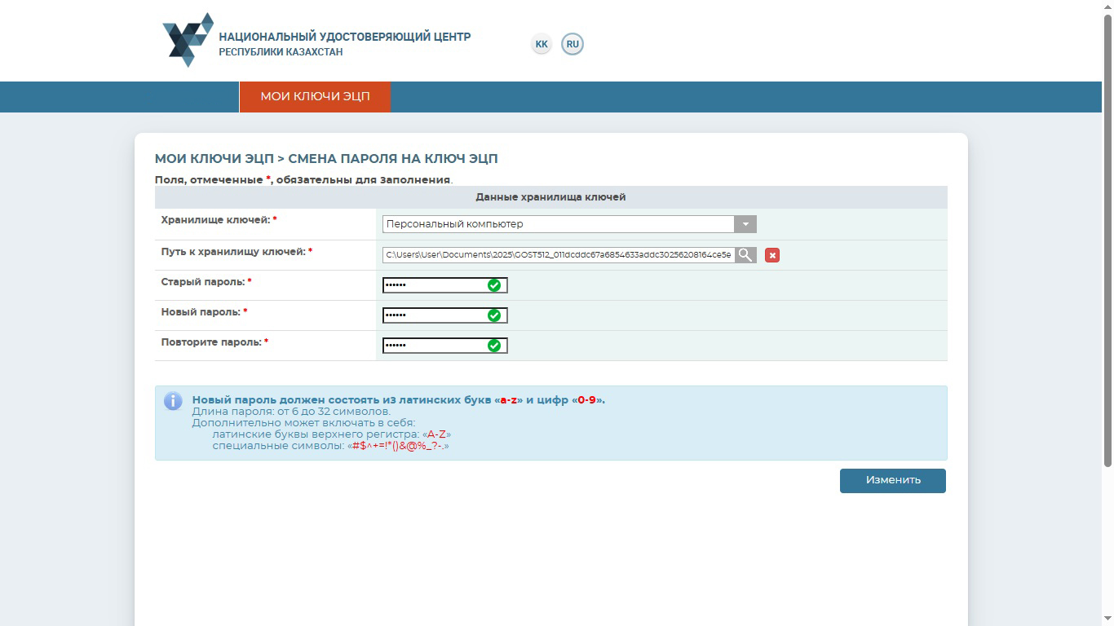The width and height of the screenshot is (1114, 626).
Task: Click green checkmark in Старый пароль field
Action: point(494,285)
